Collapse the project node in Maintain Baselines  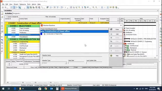coord(41,31)
